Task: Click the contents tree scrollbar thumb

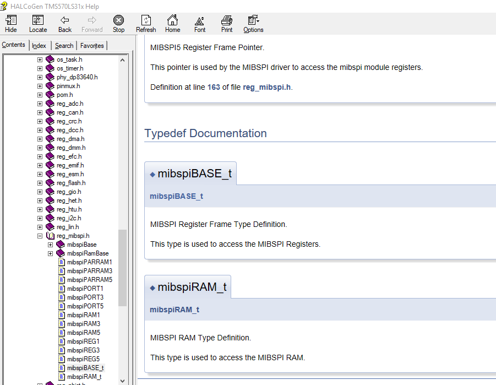Action: tap(123, 268)
